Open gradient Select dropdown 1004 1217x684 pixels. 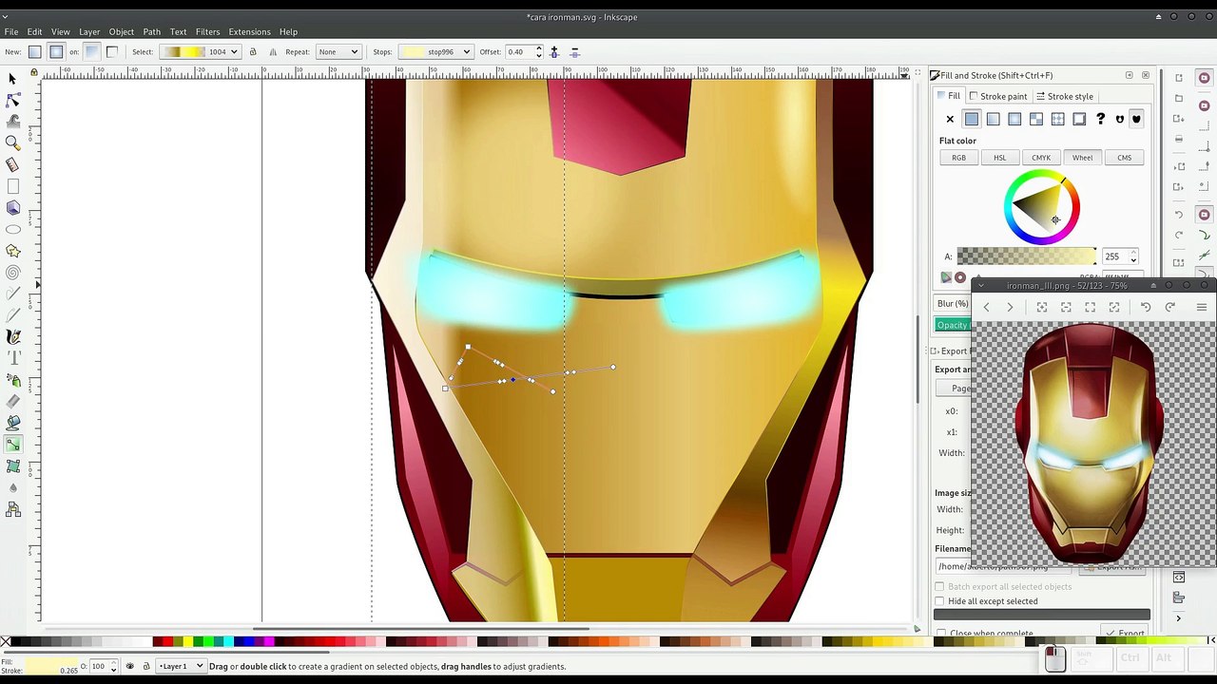click(200, 52)
